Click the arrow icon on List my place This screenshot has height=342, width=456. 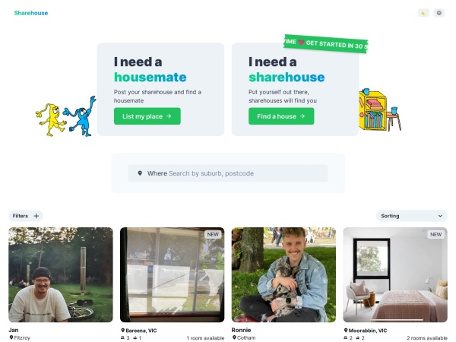pos(169,116)
